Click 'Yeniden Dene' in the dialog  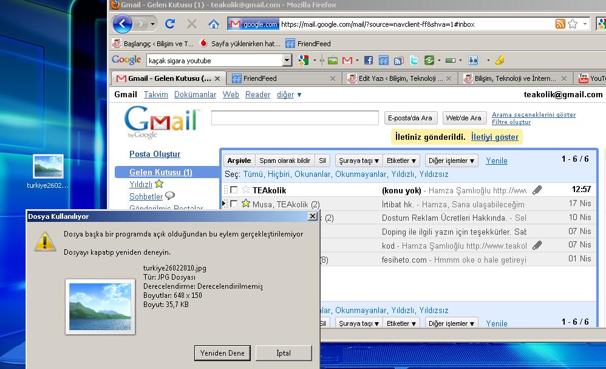pyautogui.click(x=222, y=353)
